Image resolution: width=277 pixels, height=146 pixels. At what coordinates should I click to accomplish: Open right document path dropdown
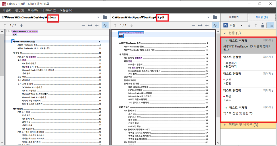(x=208, y=17)
